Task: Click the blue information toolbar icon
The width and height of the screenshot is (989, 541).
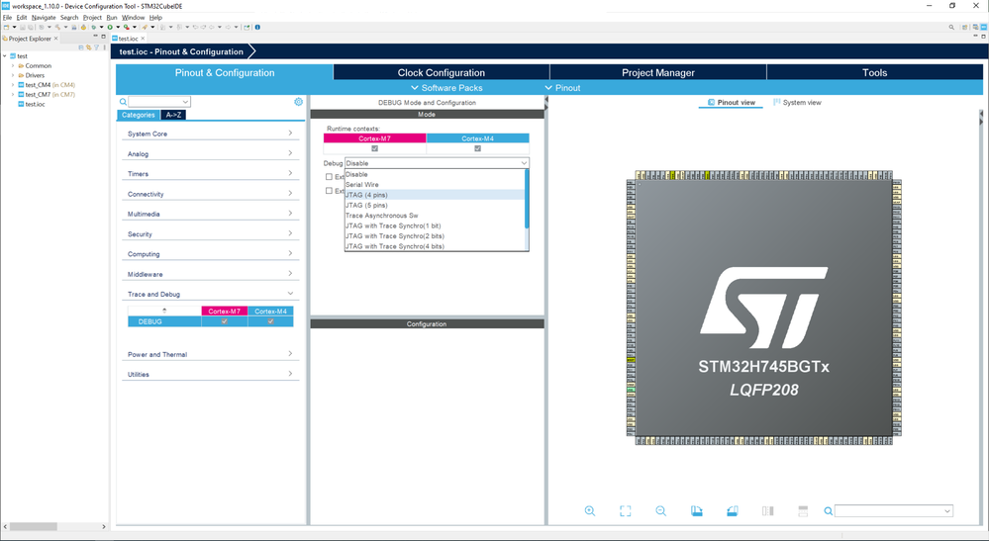Action: [257, 27]
